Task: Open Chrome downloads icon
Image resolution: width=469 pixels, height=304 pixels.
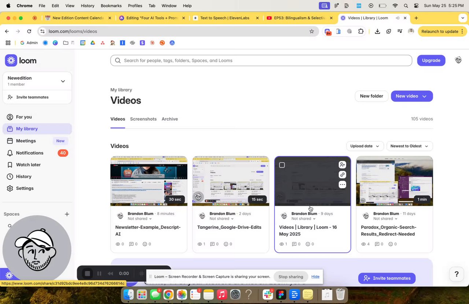Action: [x=377, y=31]
